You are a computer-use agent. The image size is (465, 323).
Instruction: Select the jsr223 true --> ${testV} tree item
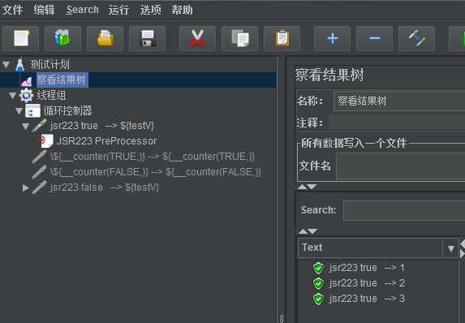pyautogui.click(x=102, y=126)
